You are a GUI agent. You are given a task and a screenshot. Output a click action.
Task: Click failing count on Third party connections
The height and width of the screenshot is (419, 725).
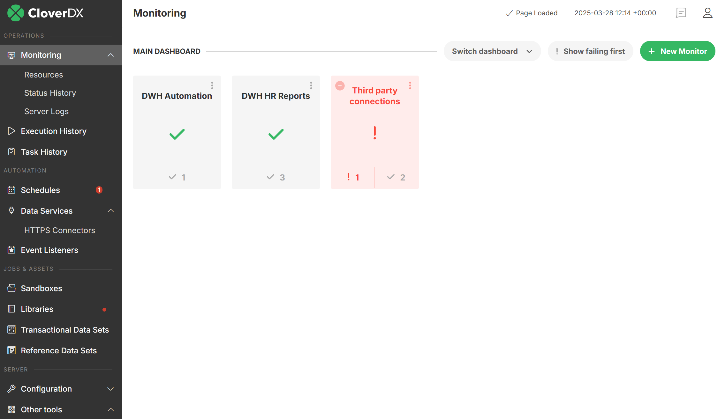tap(353, 177)
